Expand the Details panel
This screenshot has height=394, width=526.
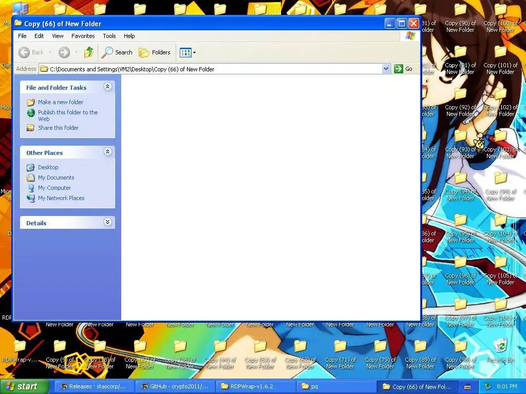108,222
